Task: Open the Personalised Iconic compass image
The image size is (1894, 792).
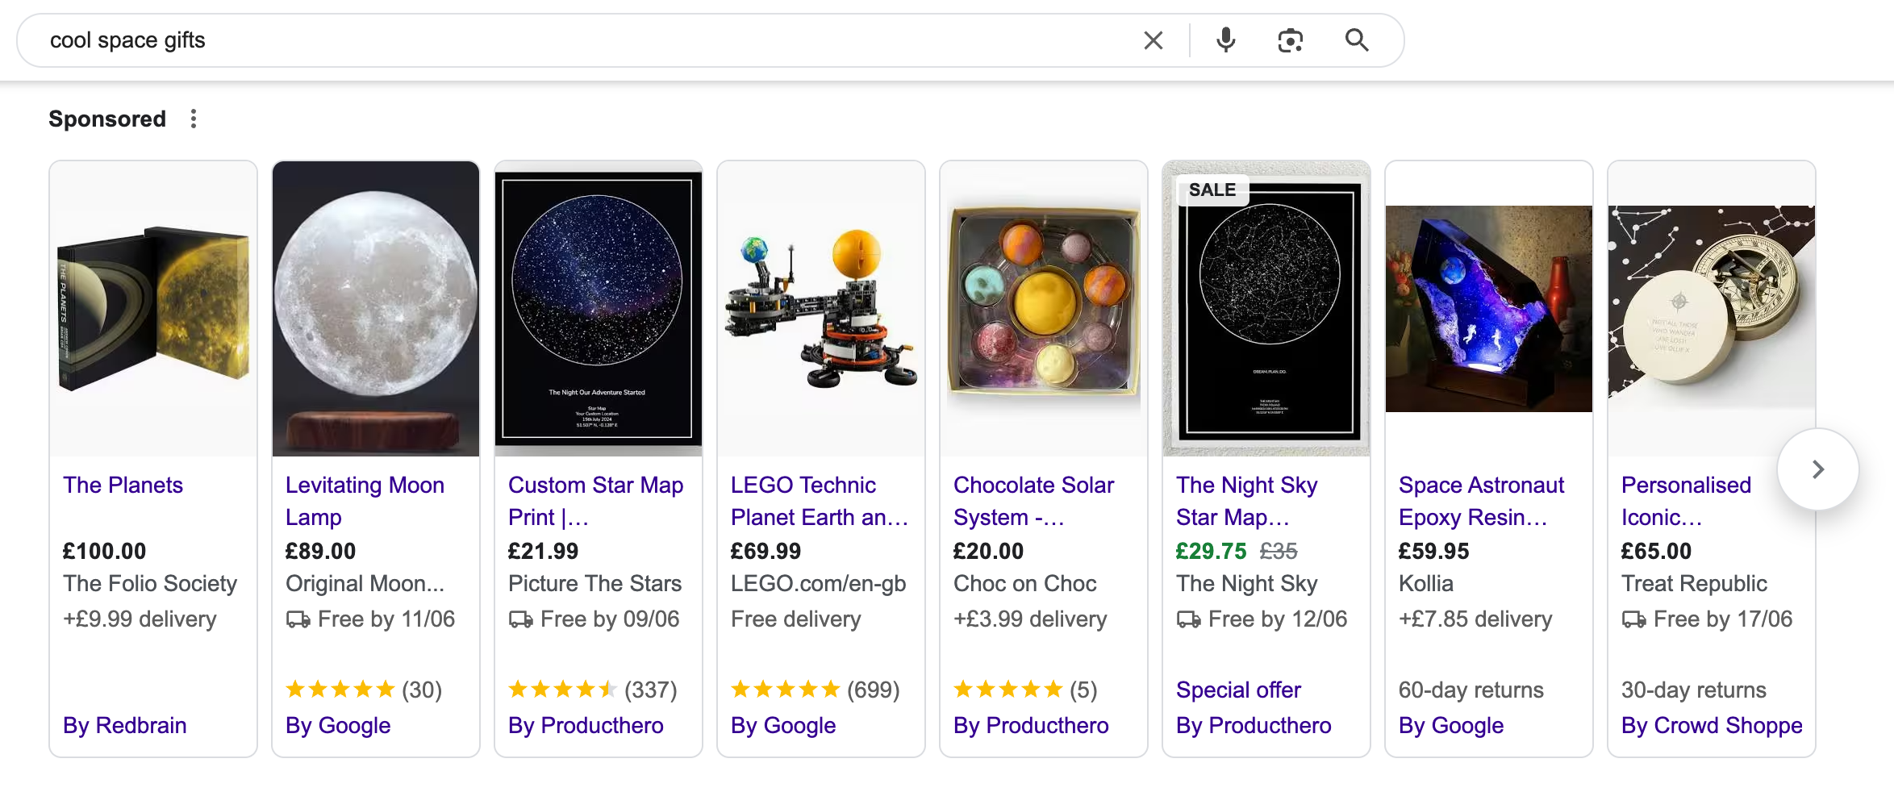Action: 1712,309
